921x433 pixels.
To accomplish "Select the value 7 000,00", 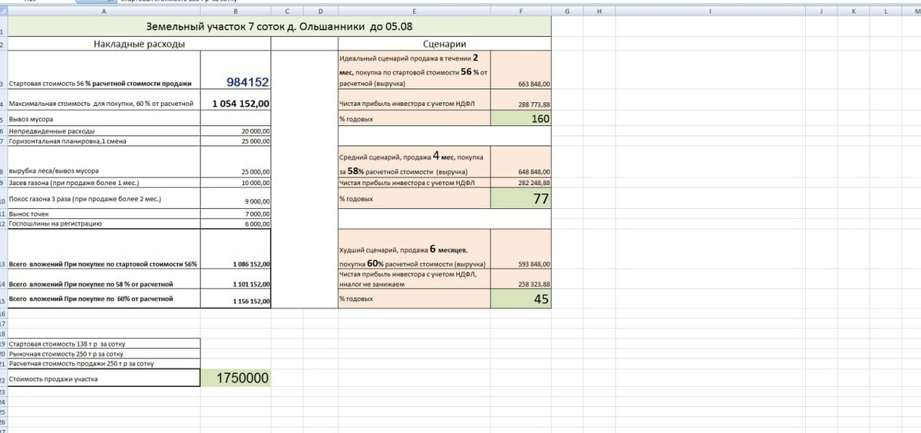I will (236, 213).
